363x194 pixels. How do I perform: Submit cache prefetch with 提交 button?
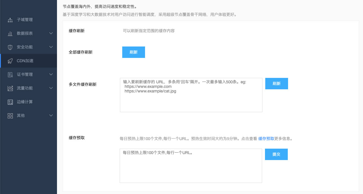(x=276, y=154)
